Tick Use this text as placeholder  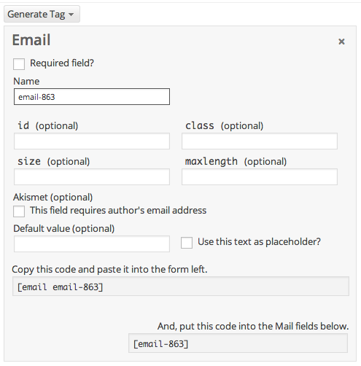click(x=187, y=243)
